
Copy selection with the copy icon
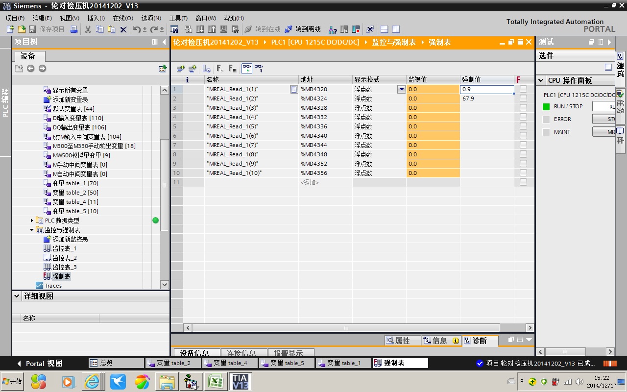(x=99, y=29)
